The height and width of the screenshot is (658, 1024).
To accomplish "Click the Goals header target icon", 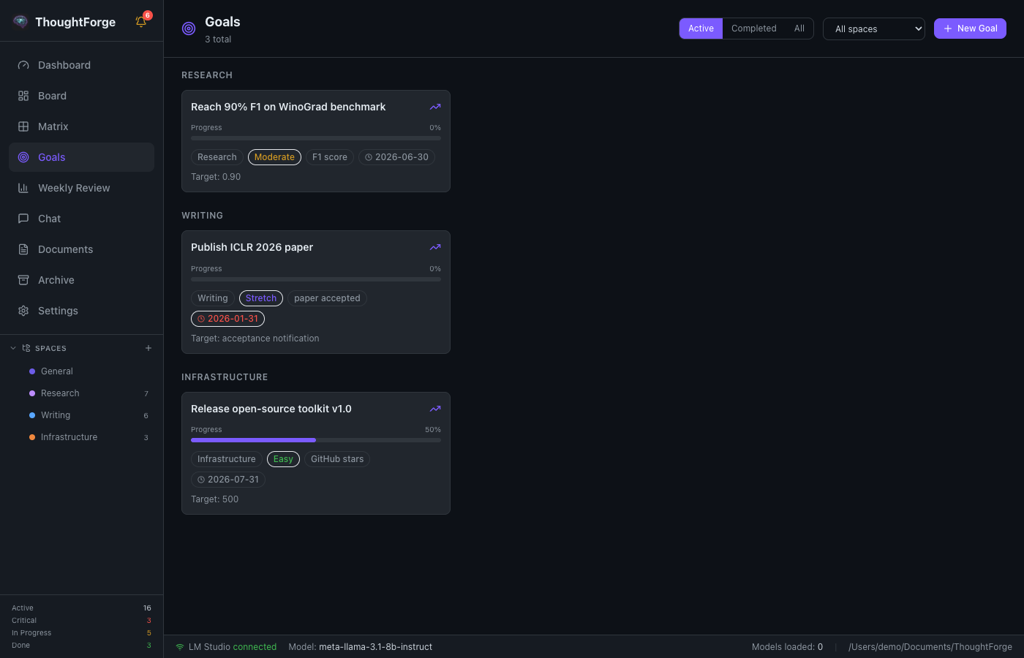I will click(x=189, y=29).
